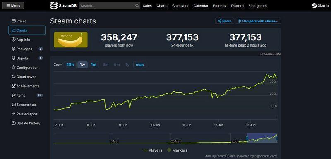Click the 24-hour peak label

coord(182,45)
